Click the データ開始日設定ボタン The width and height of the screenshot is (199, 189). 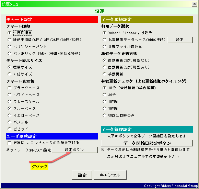click(x=147, y=143)
